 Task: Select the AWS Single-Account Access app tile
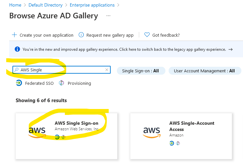pyautogui.click(x=181, y=136)
